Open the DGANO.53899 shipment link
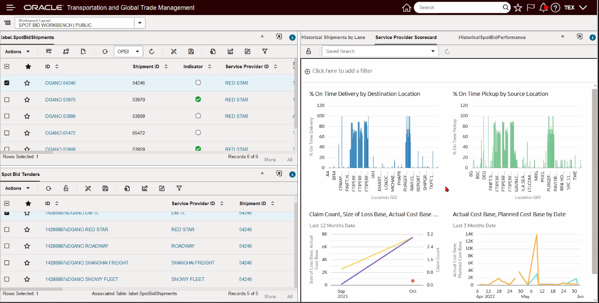The width and height of the screenshot is (599, 303). click(60, 116)
